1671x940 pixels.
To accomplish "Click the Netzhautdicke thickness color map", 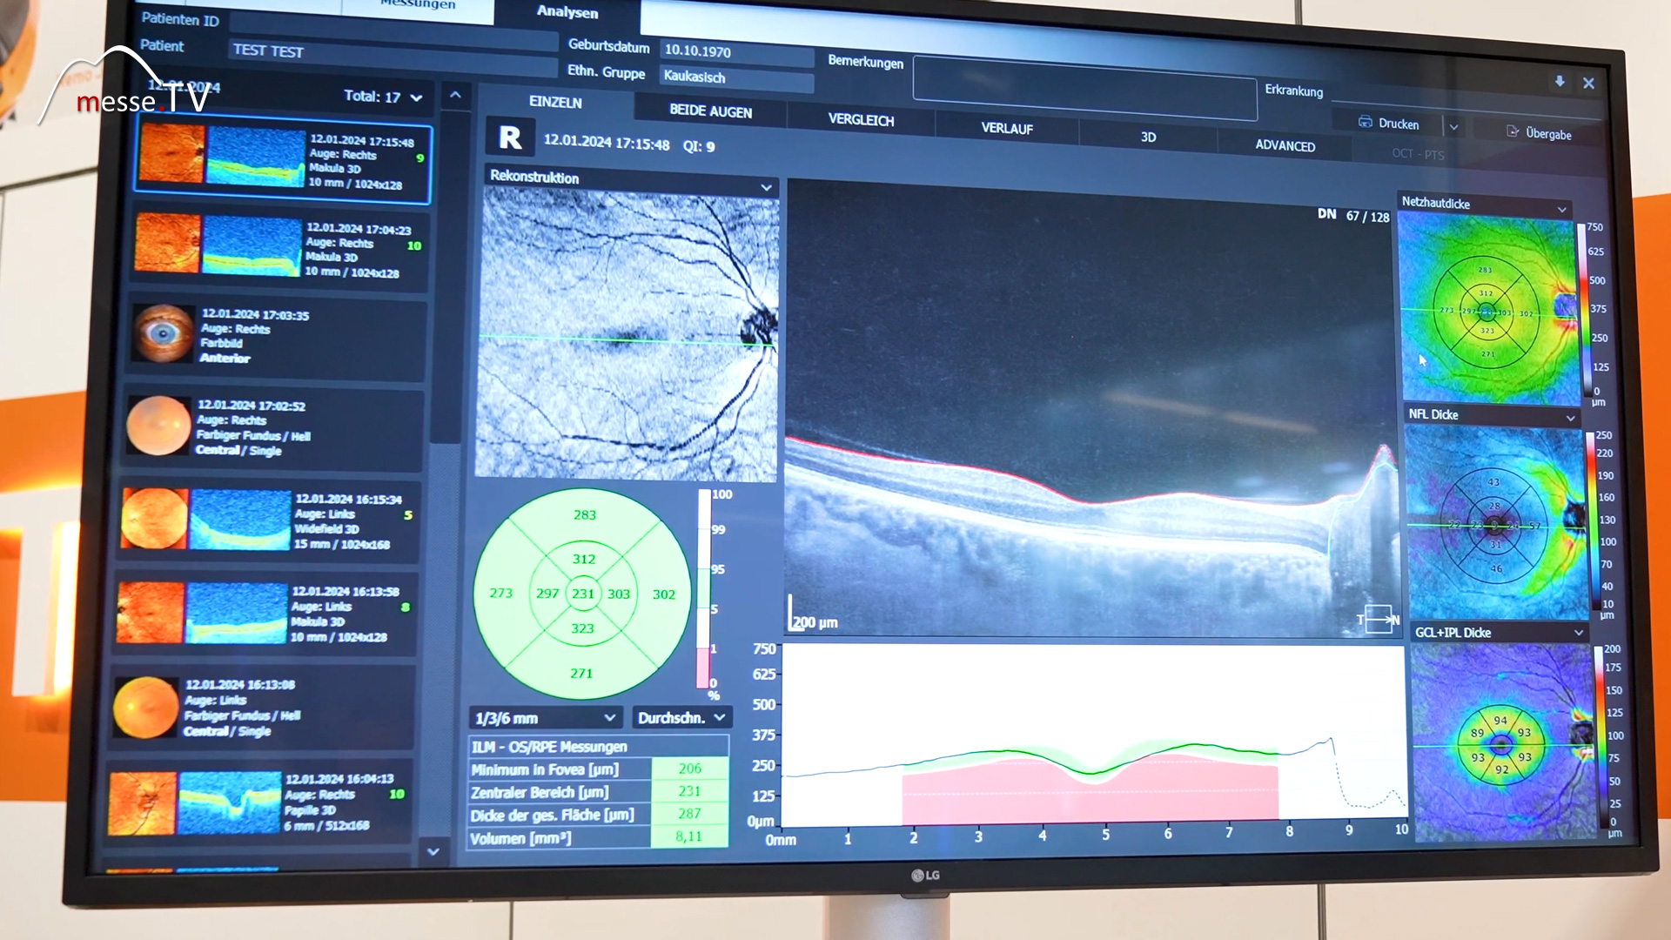I will pyautogui.click(x=1487, y=310).
